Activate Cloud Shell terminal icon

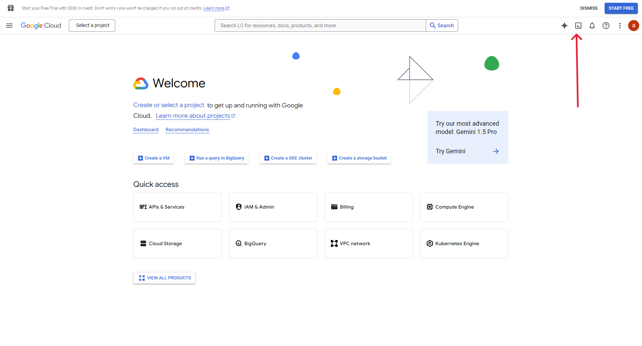pos(578,26)
